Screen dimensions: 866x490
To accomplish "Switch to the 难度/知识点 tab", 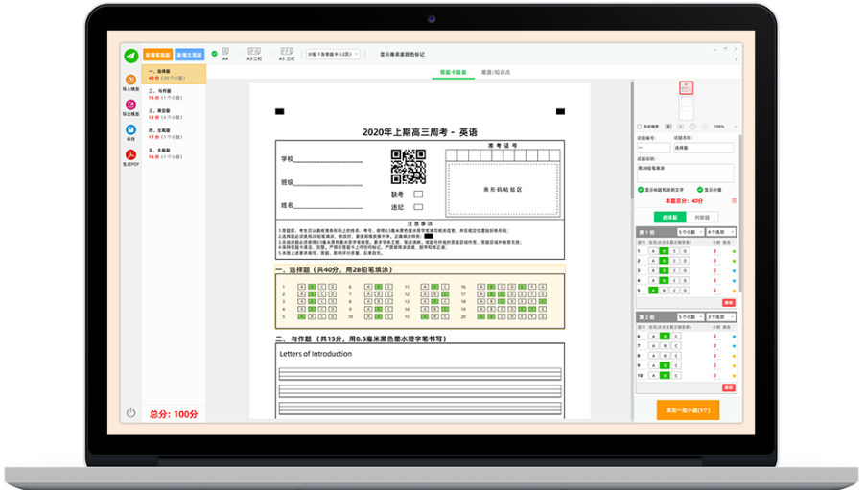I will [x=496, y=72].
